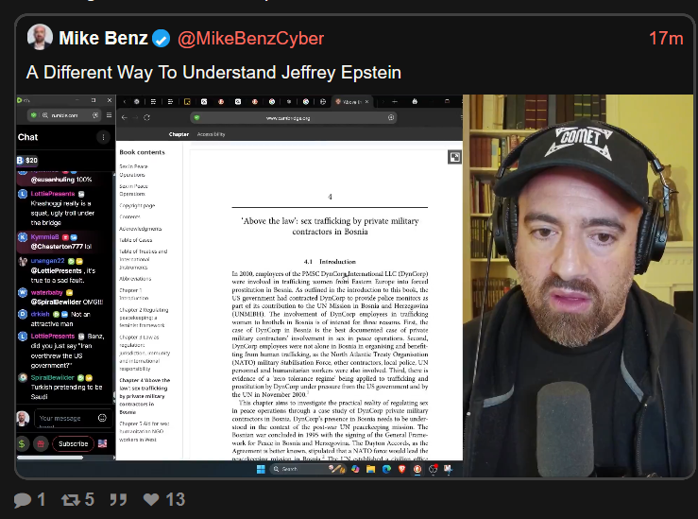
Task: Close the 'Above the law' browser tab
Action: coord(366,101)
